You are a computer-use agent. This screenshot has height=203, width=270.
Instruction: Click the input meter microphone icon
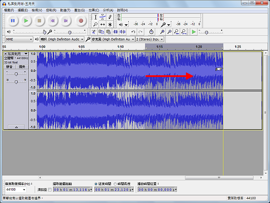163,25
